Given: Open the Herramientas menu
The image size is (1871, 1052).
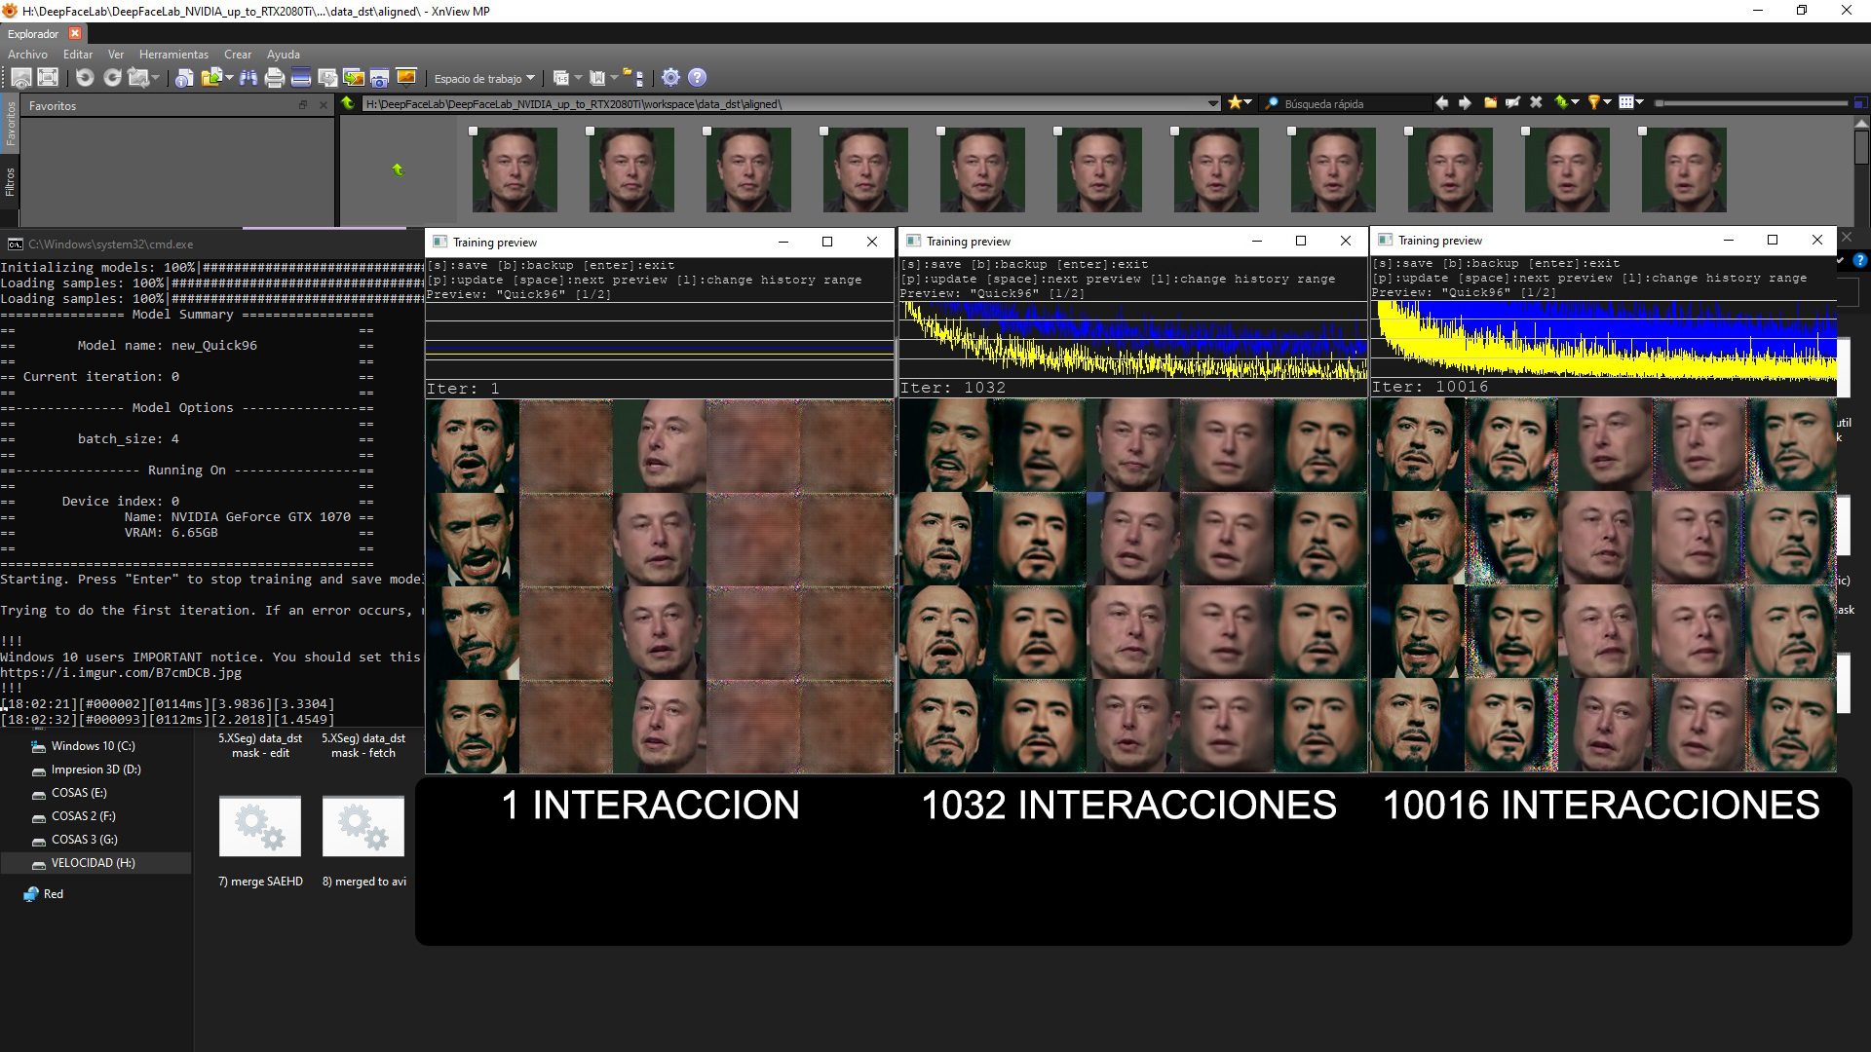Looking at the screenshot, I should coord(173,55).
